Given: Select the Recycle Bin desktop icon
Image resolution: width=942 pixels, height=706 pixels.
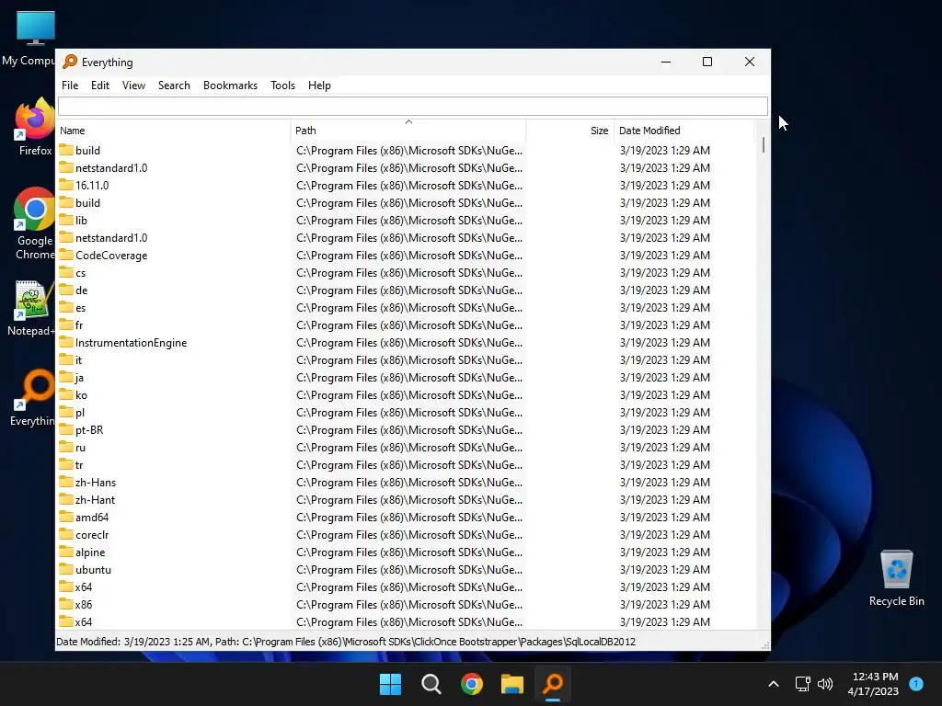Looking at the screenshot, I should (x=896, y=578).
